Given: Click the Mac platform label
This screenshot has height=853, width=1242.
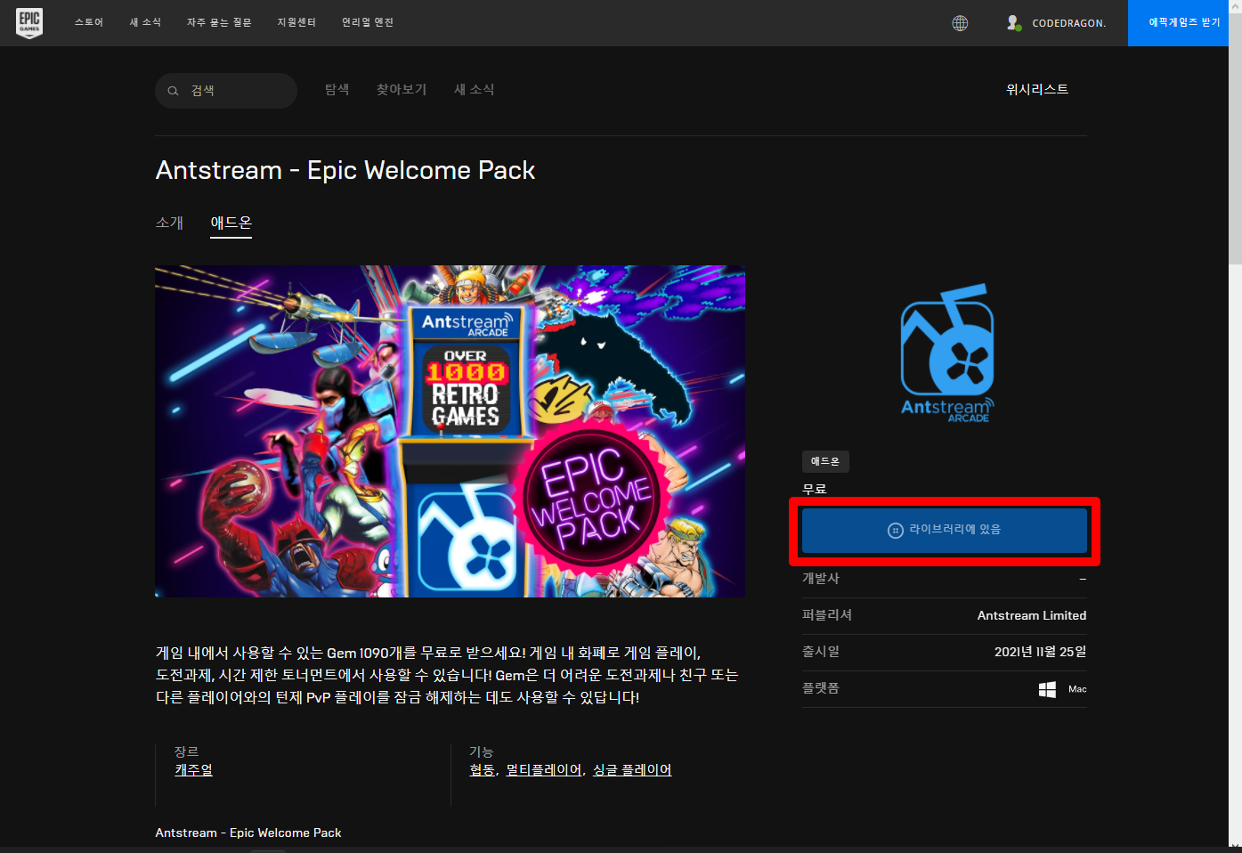Looking at the screenshot, I should [x=1077, y=689].
